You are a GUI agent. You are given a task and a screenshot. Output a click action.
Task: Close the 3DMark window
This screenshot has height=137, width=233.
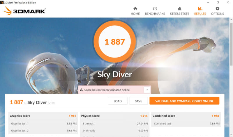[228, 2]
